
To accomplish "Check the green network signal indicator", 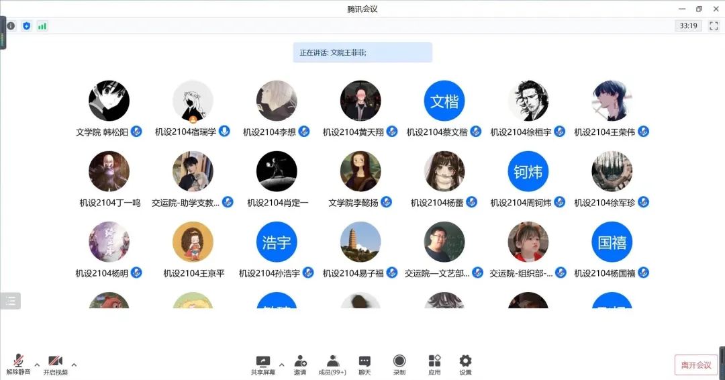I will (x=42, y=26).
